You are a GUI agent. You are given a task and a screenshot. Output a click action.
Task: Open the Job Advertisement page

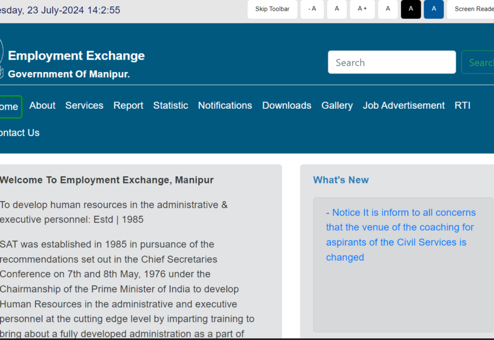point(404,105)
